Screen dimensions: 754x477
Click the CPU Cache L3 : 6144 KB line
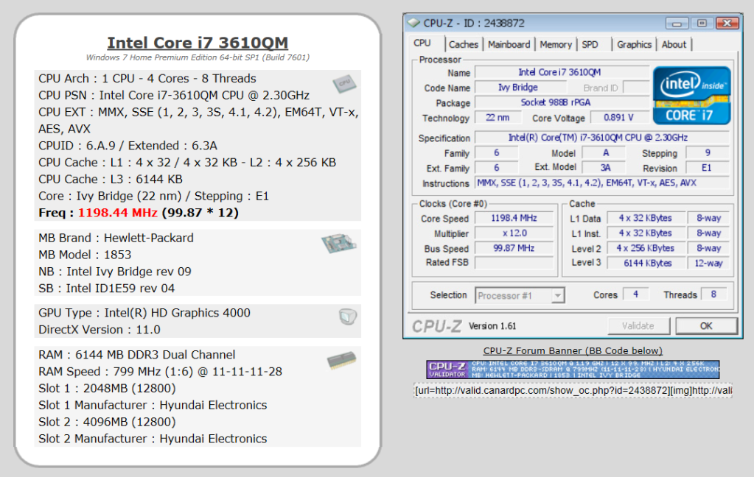tap(111, 179)
